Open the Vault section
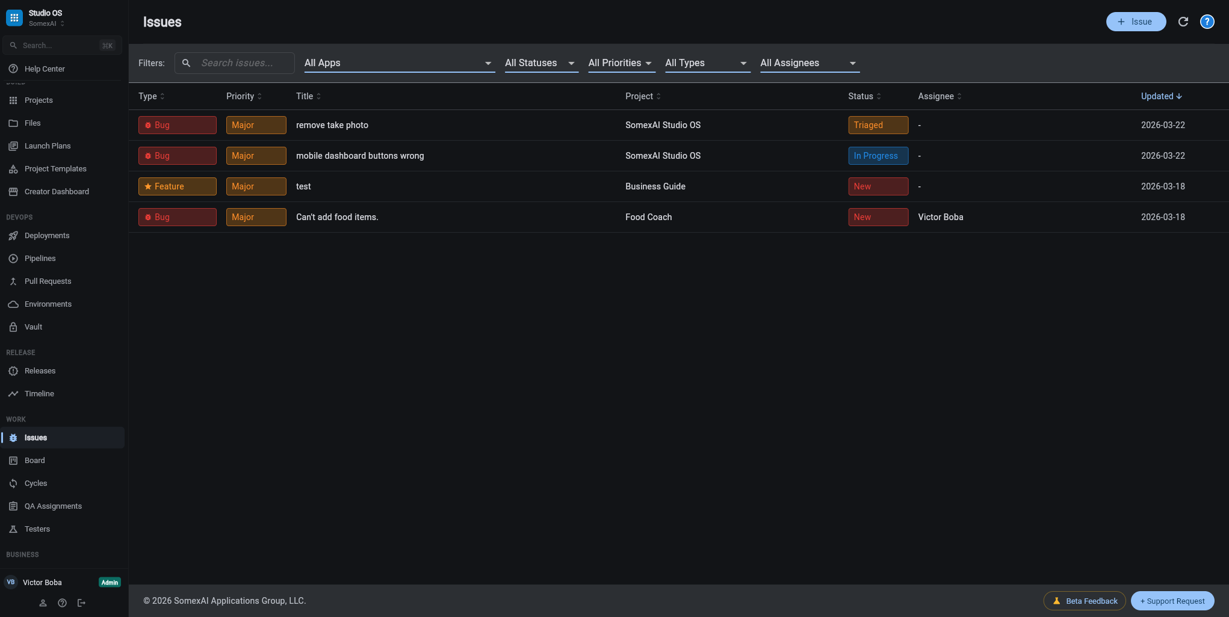This screenshot has width=1229, height=617. tap(33, 327)
